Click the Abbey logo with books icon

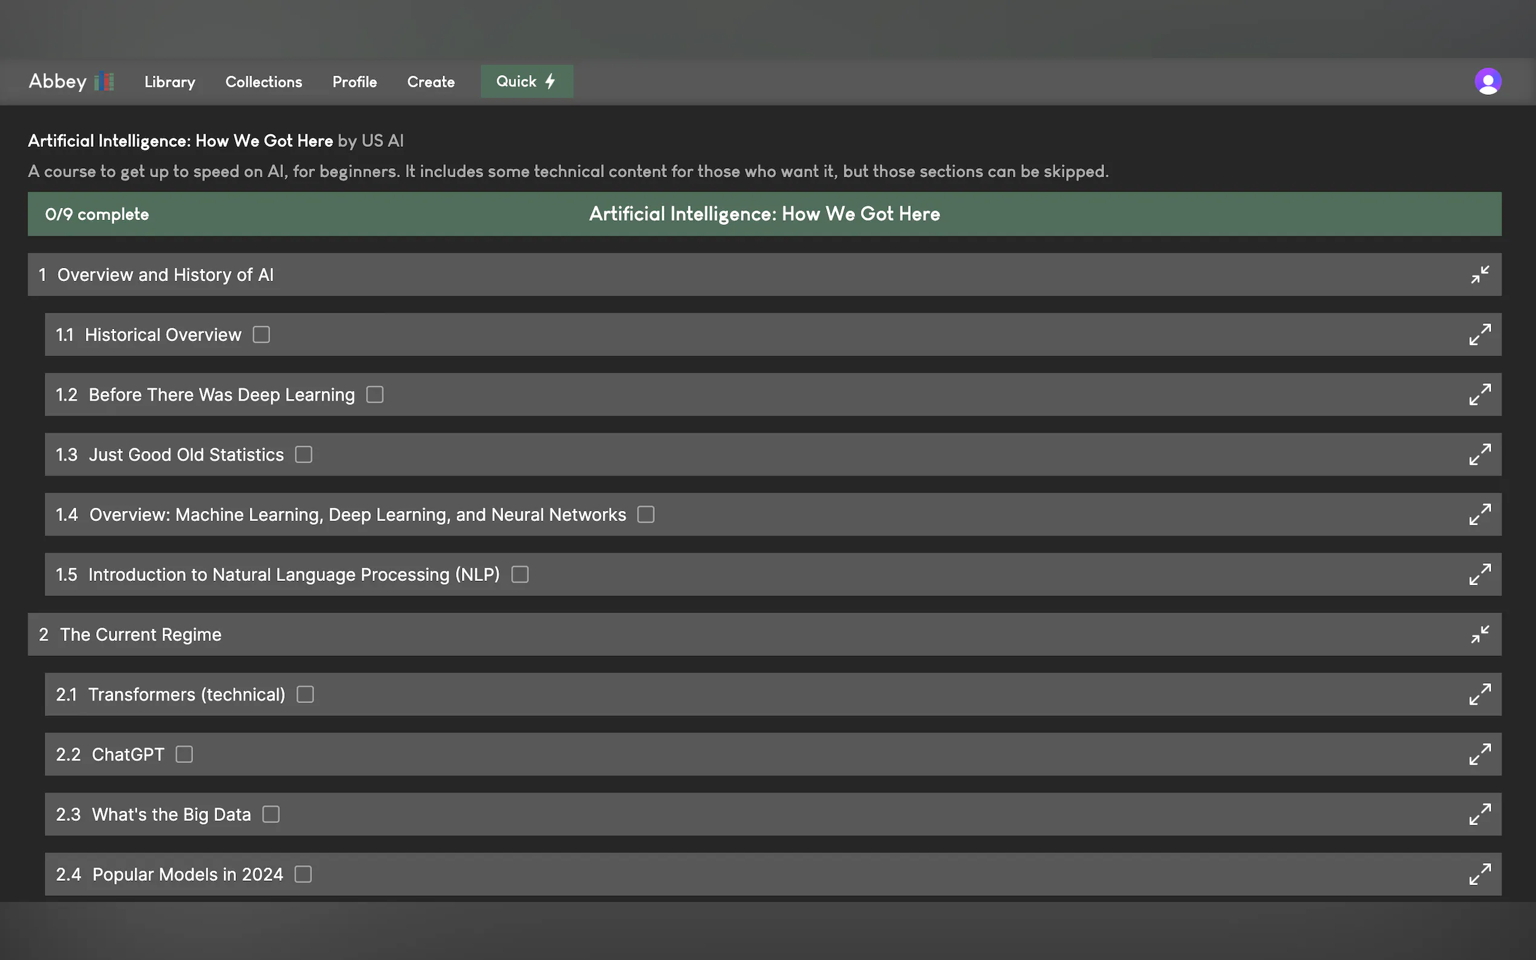[x=71, y=81]
